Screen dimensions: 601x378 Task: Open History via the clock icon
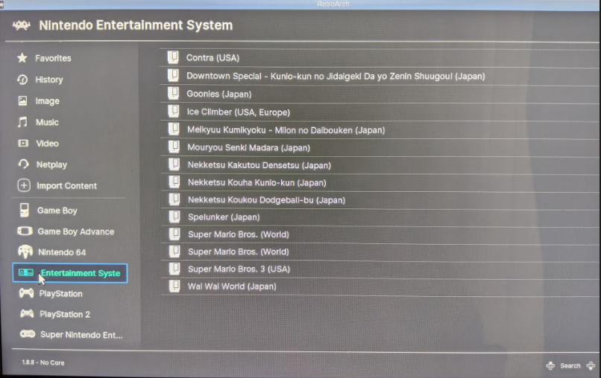[x=22, y=80]
